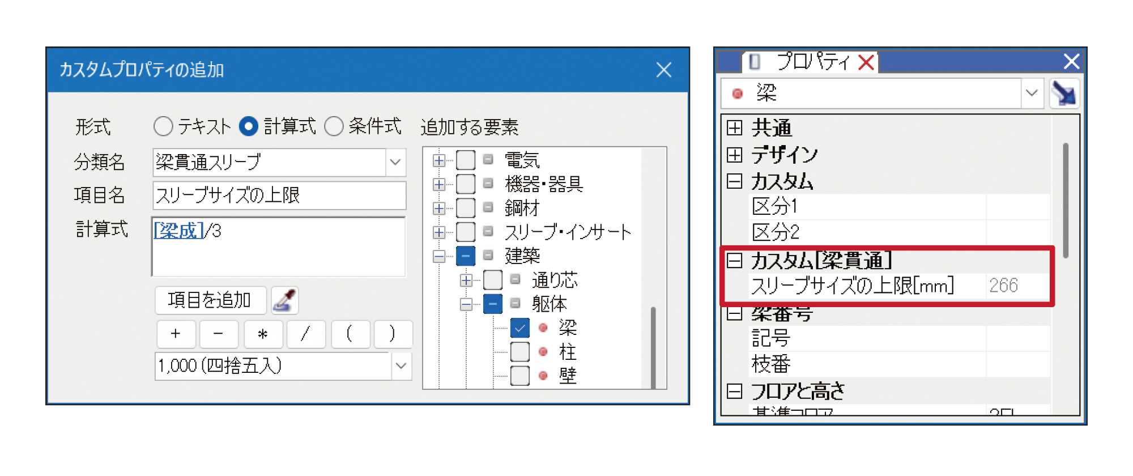The height and width of the screenshot is (476, 1133).
Task: Expand the 鋼材 tree node
Action: (438, 209)
